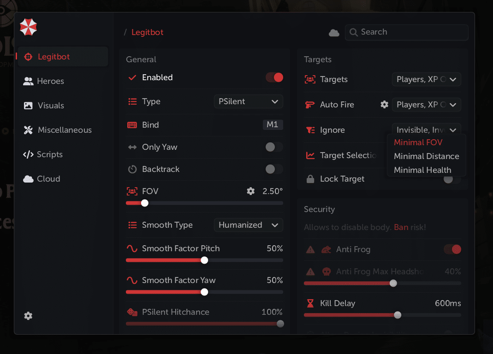
Task: Click the cloud icon beside Search
Action: pos(334,33)
